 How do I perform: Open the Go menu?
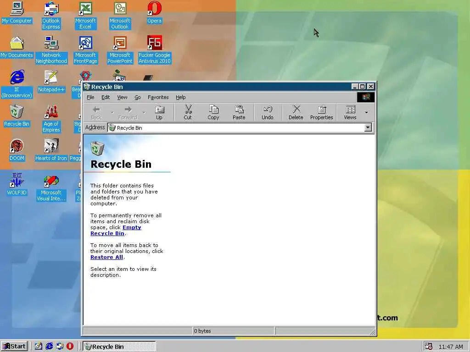pos(138,97)
